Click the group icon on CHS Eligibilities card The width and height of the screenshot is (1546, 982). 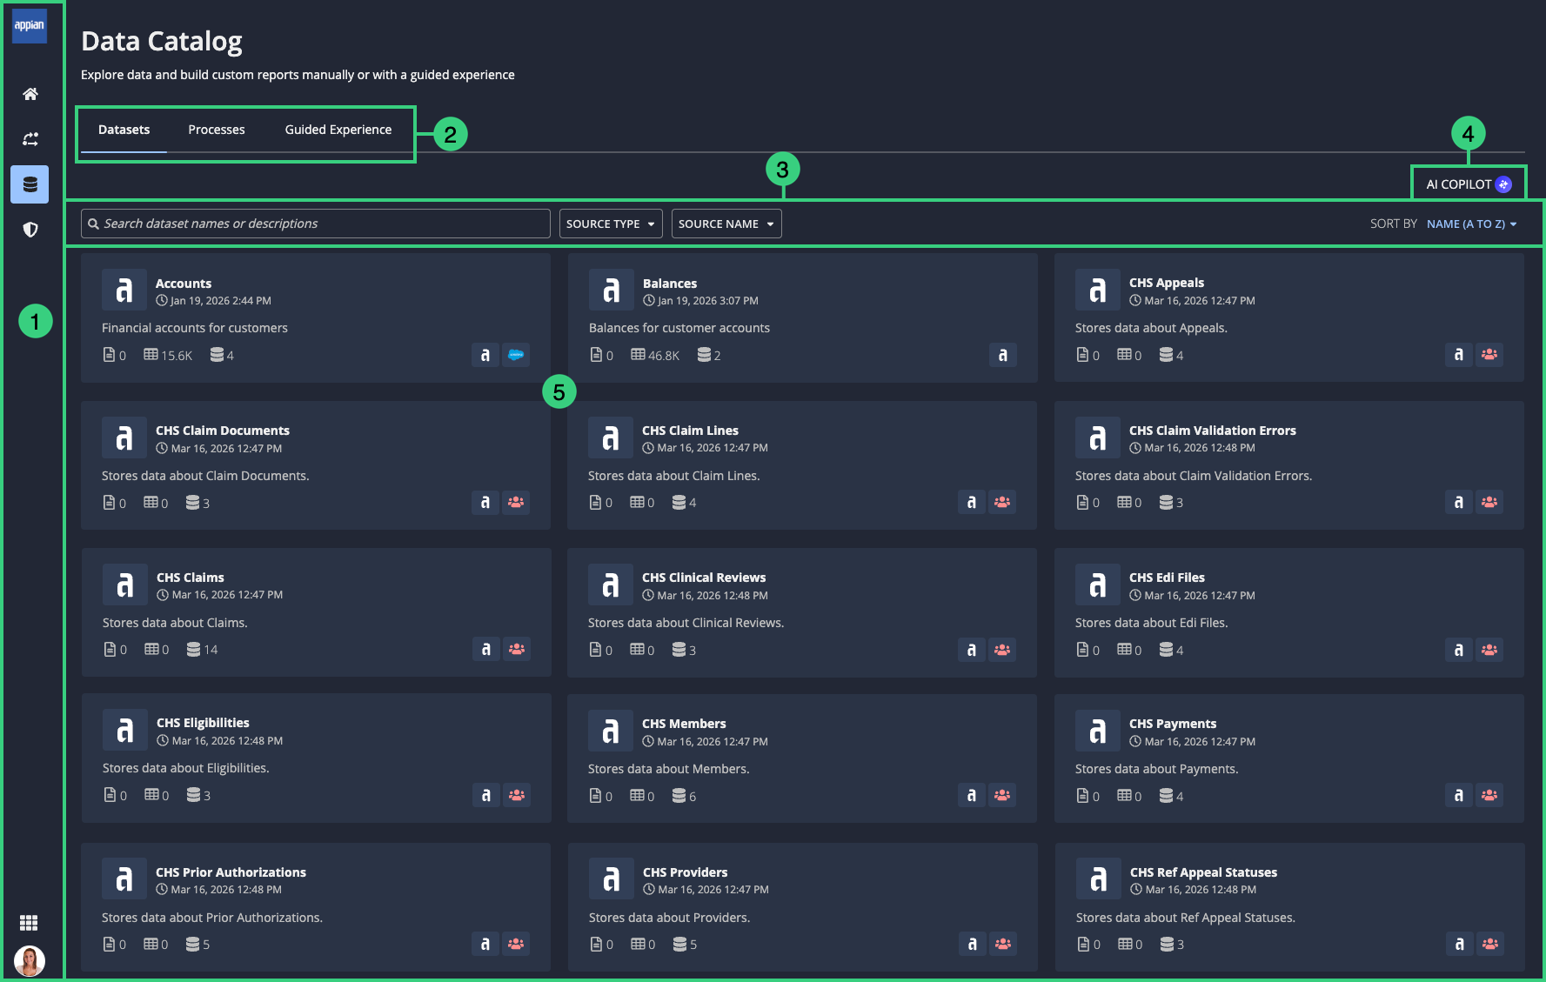point(517,795)
